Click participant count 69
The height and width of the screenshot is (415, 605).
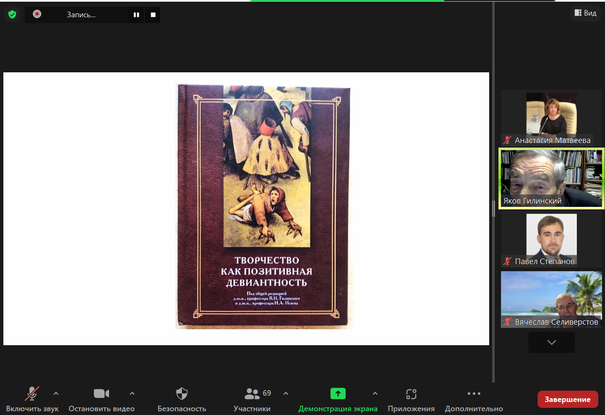pyautogui.click(x=267, y=393)
